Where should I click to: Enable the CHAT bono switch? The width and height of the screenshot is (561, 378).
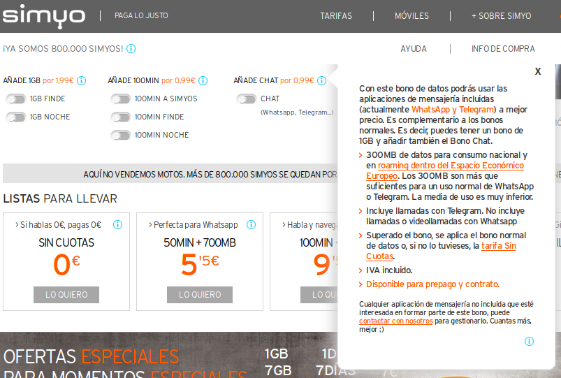247,99
